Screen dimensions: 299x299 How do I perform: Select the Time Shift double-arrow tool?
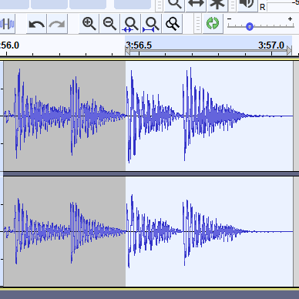pyautogui.click(x=196, y=5)
